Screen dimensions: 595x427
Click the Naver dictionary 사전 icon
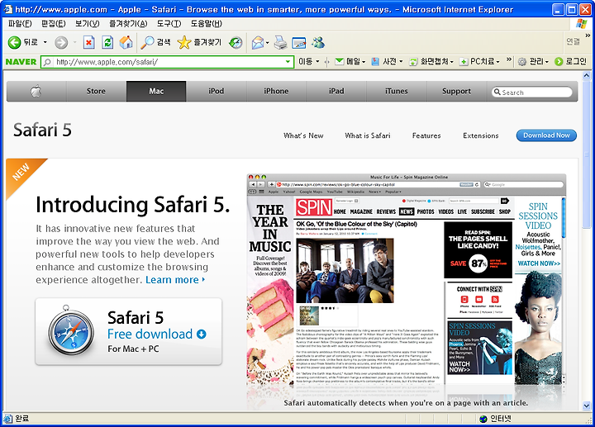375,61
